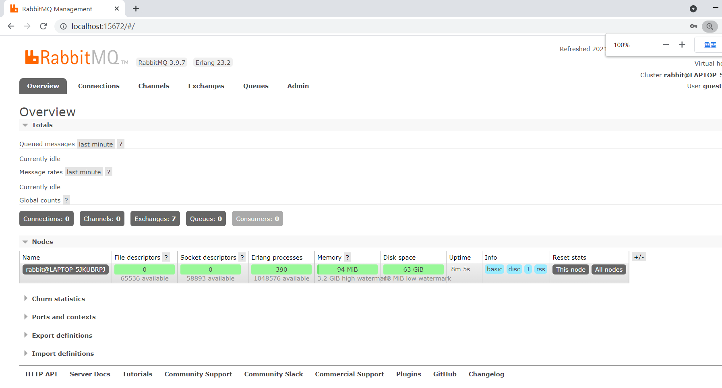The height and width of the screenshot is (388, 722).
Task: Go to the Queues tab
Action: pyautogui.click(x=256, y=86)
